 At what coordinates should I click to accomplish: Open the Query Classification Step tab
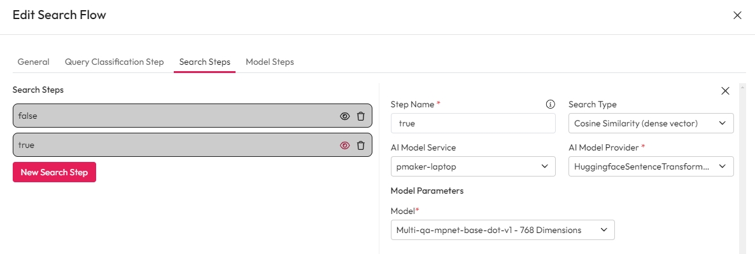(115, 62)
